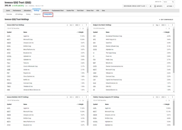Open the Actions dropdown

[170, 6]
